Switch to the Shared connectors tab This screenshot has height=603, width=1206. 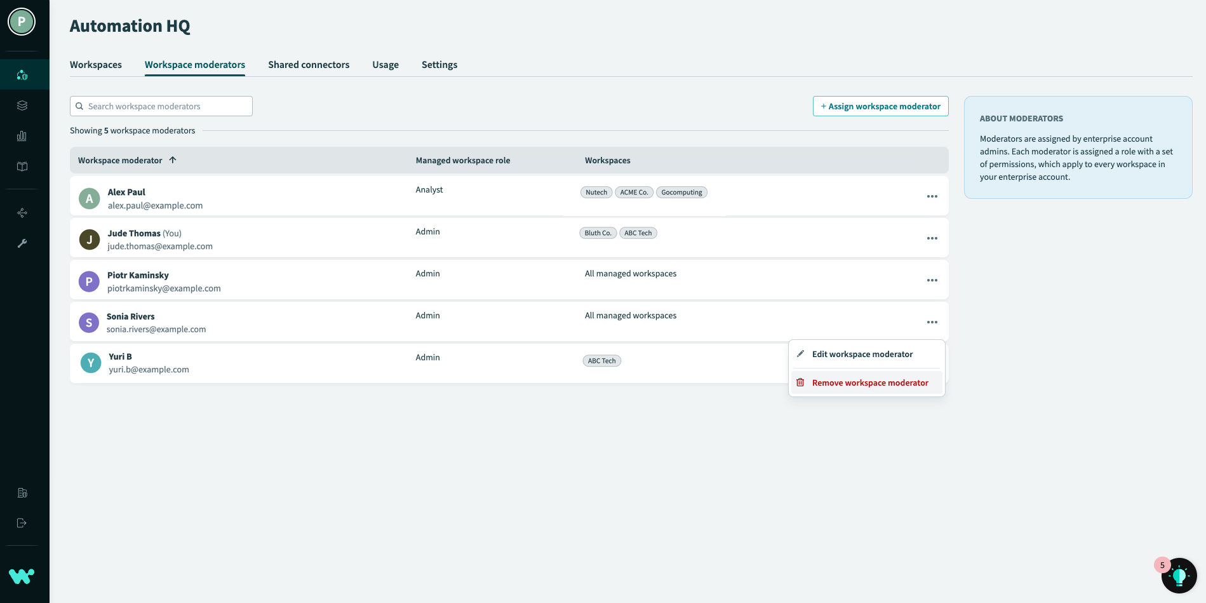(309, 64)
